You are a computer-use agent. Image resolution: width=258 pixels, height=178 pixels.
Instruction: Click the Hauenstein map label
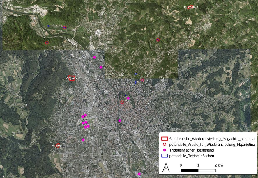click(x=190, y=7)
